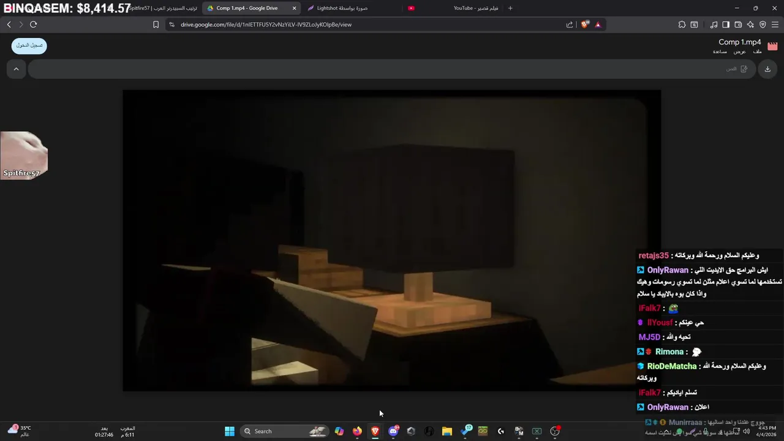
Task: Click the تسجيل الدخول sign-in button
Action: tap(29, 46)
